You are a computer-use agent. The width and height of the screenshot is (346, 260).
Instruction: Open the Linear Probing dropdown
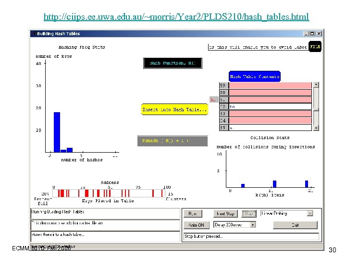[x=310, y=213]
